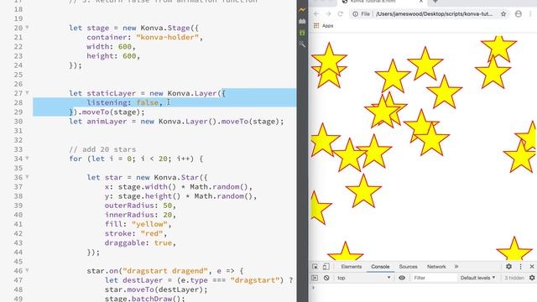
Task: Open the top context dropdown
Action: point(363,278)
